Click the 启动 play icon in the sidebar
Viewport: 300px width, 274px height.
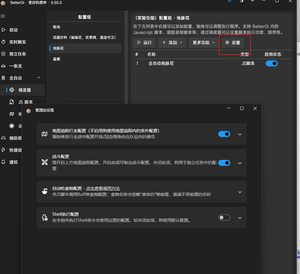tap(4, 30)
